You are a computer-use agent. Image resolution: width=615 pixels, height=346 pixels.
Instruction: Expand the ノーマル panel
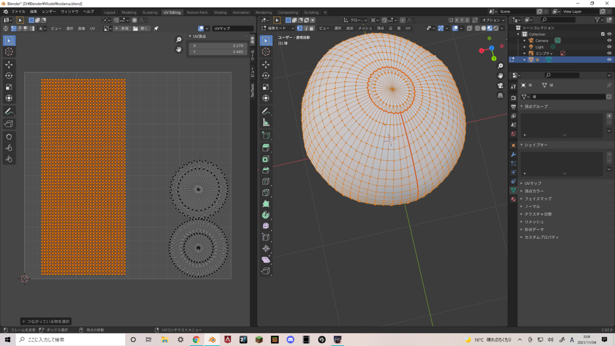click(532, 206)
